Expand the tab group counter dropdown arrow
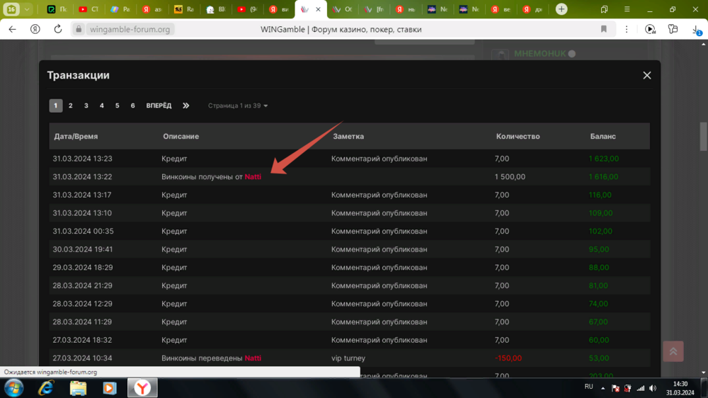The width and height of the screenshot is (708, 398). tap(27, 9)
